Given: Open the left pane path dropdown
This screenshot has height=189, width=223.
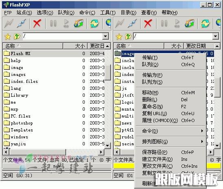Looking at the screenshot, I should 105,36.
